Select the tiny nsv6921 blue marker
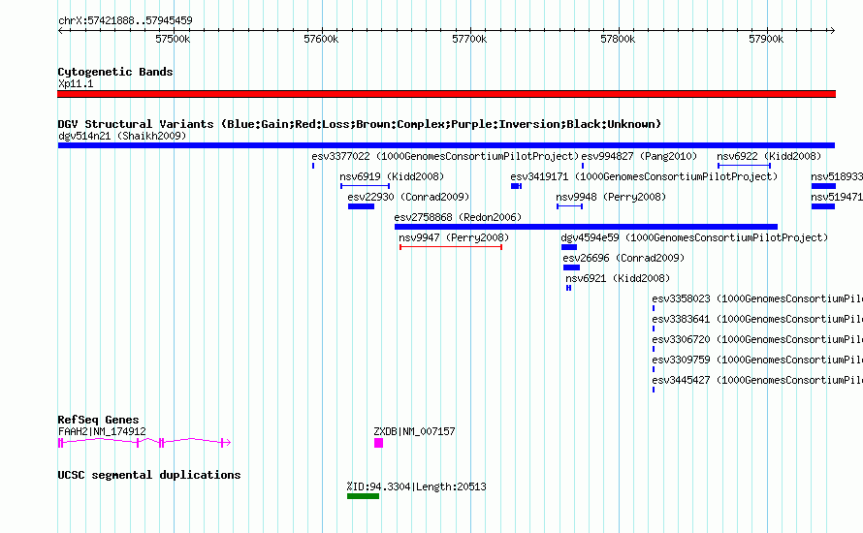 (568, 288)
